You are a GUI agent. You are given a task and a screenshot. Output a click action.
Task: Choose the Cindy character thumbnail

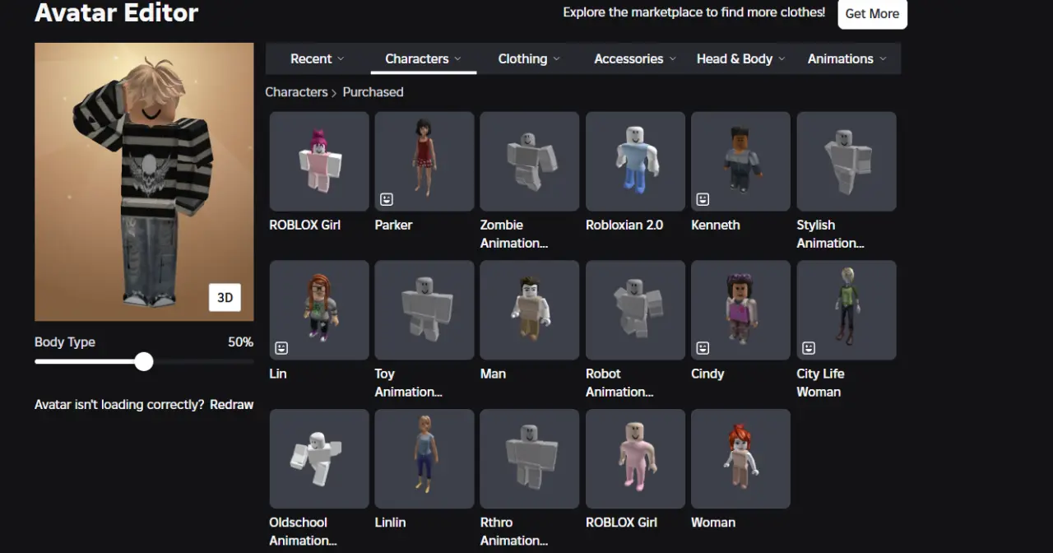[x=740, y=310]
